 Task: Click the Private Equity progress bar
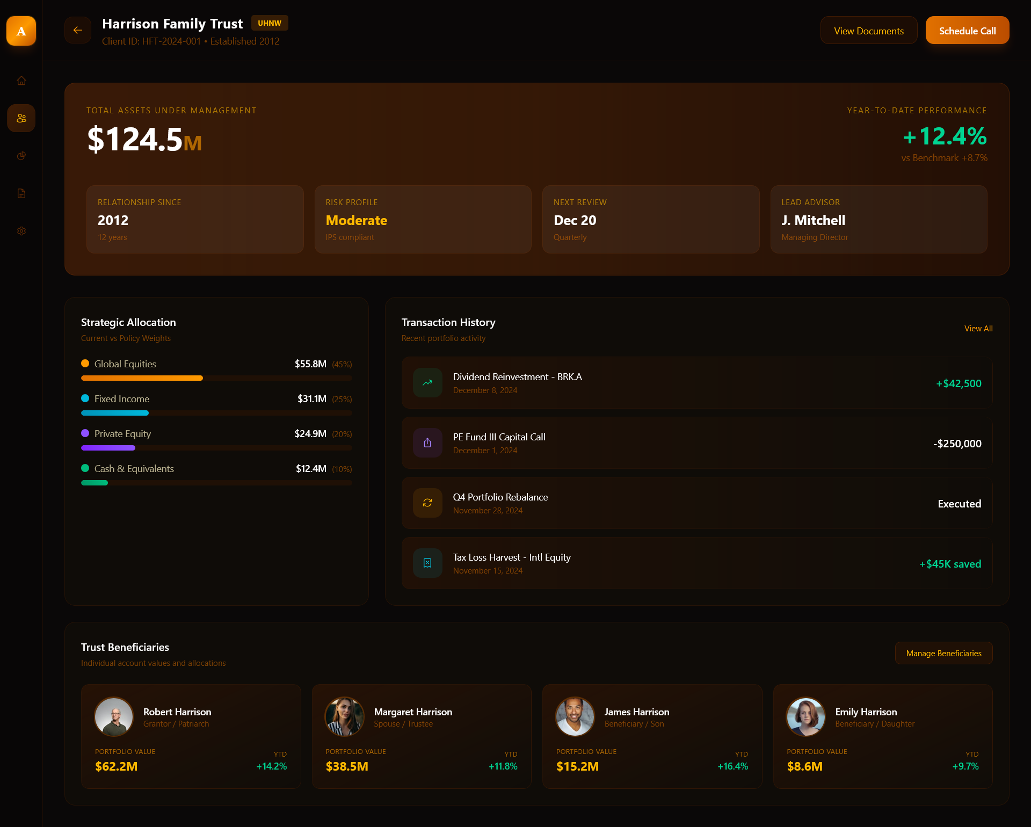coord(216,448)
